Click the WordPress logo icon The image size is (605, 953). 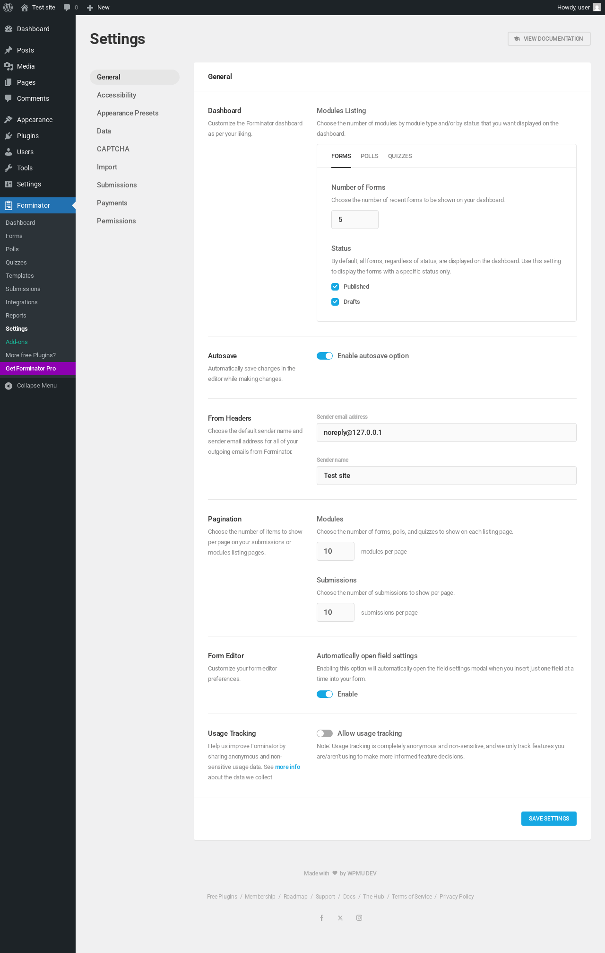tap(8, 8)
